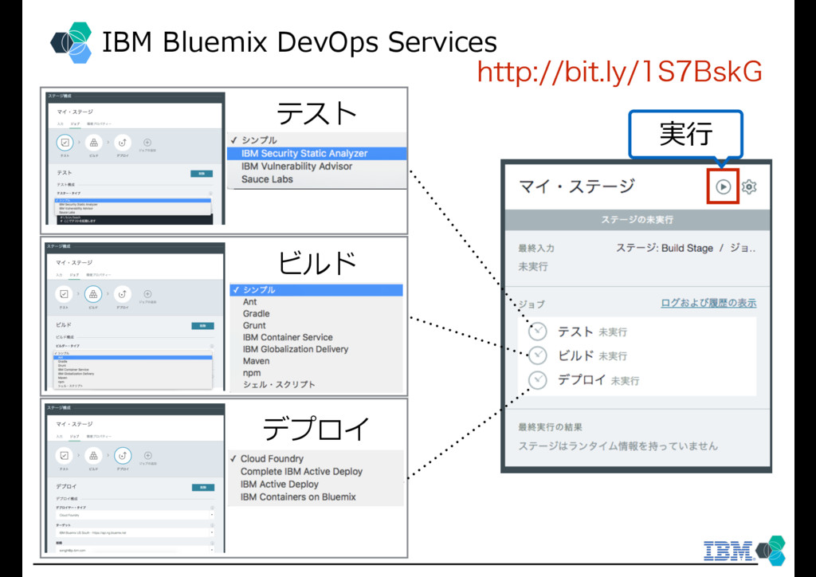
Task: Open 環境プロパティー tab in test panel
Action: click(98, 124)
